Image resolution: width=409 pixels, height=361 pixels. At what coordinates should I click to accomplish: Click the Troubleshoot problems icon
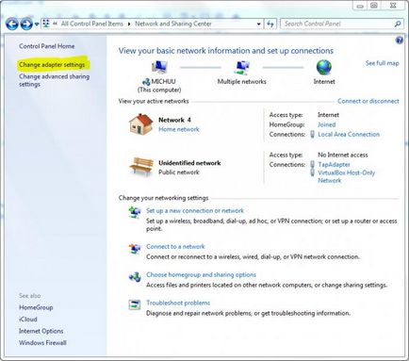point(135,304)
